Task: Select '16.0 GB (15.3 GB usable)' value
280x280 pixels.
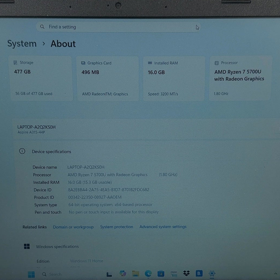Action: coord(90,182)
